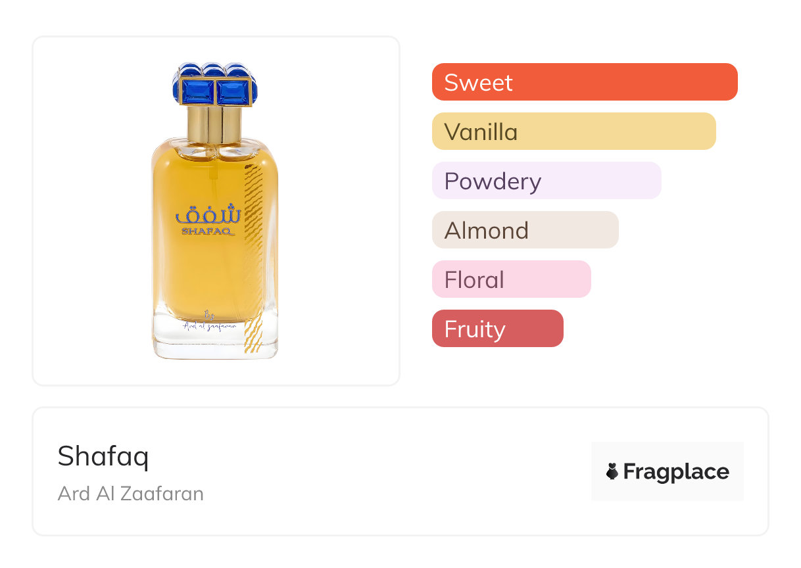Click the Fruity accord bar

497,329
